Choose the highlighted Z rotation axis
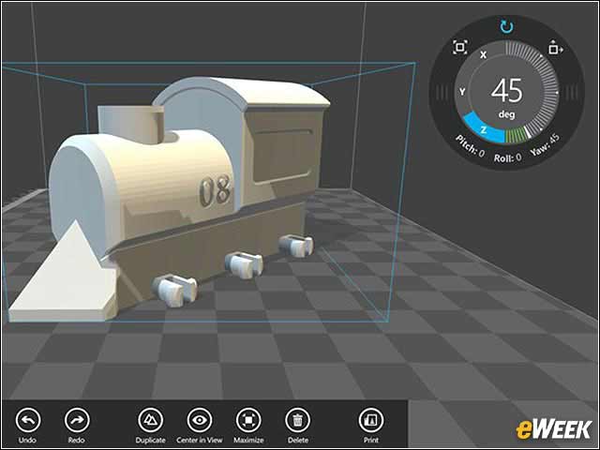This screenshot has width=600, height=450. pyautogui.click(x=483, y=128)
